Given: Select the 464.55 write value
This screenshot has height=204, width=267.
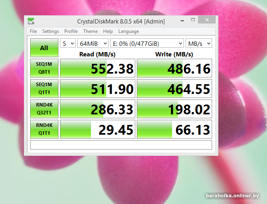Looking at the screenshot, I should [174, 88].
